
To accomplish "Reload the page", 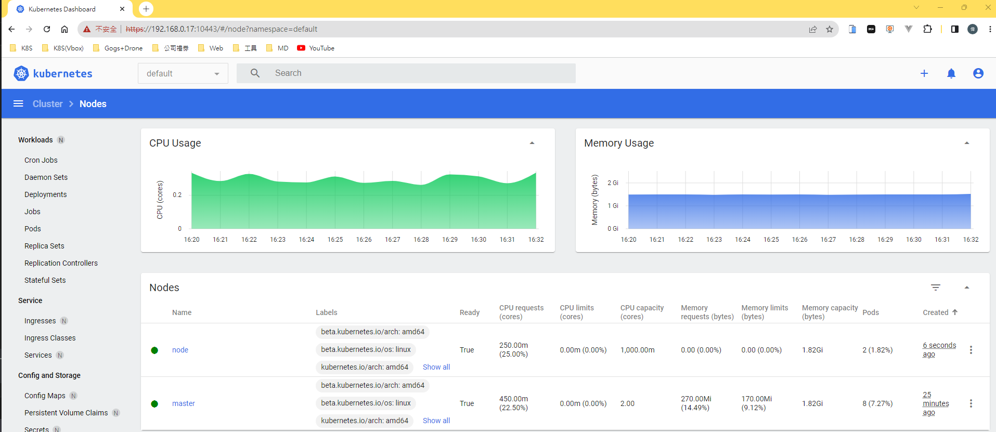I will (47, 29).
